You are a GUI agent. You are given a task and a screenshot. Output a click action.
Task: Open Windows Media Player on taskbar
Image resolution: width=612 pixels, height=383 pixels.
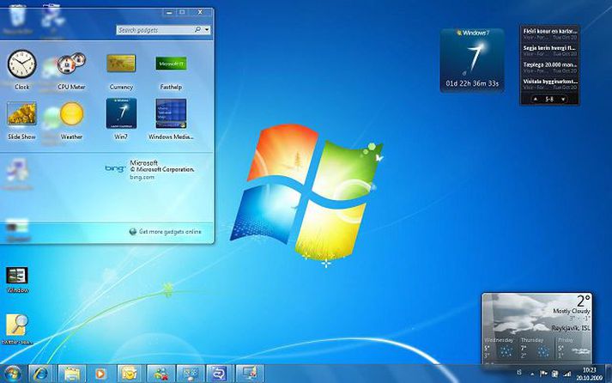(100, 374)
